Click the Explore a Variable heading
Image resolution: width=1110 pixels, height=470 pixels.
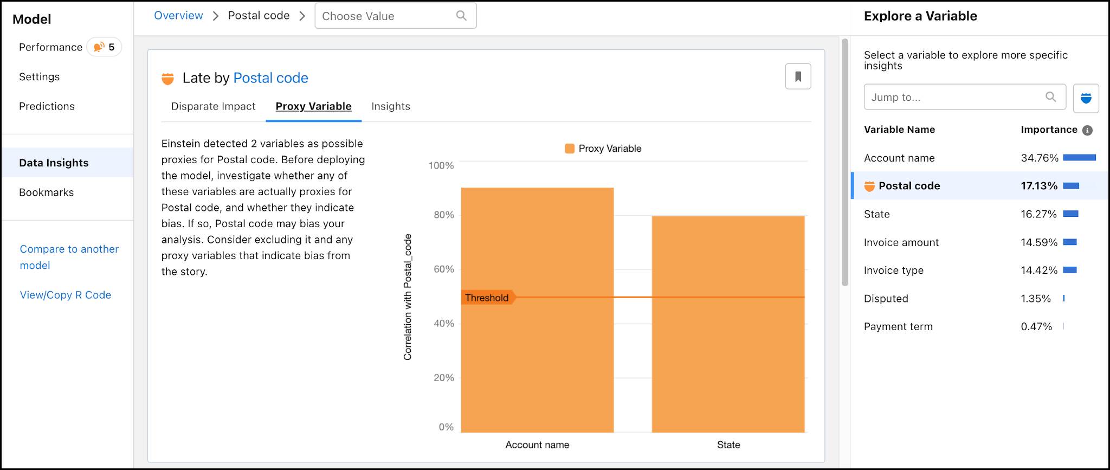click(920, 16)
